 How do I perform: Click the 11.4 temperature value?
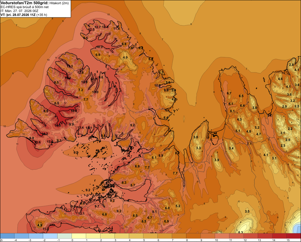116,29
